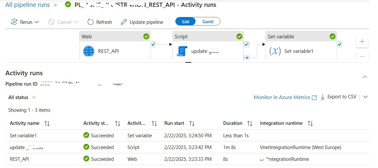Select the Set variable1 activity node

301,46
